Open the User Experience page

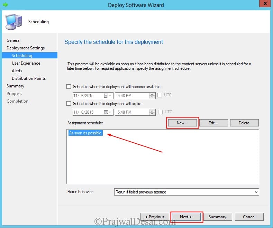click(x=26, y=63)
